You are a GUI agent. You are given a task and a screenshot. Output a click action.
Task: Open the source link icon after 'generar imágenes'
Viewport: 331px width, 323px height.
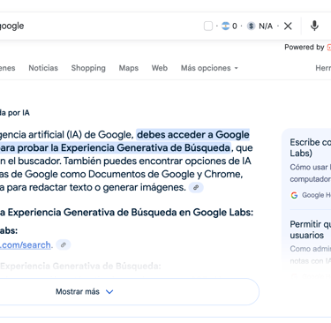[x=196, y=187]
